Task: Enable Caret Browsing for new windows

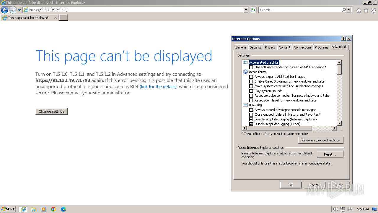Action: [251, 81]
